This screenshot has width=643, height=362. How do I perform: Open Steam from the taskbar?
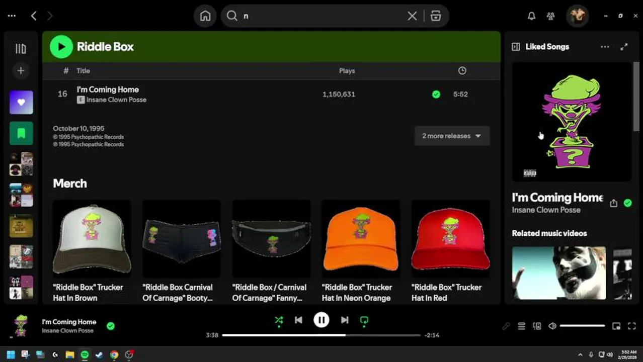[x=99, y=354]
